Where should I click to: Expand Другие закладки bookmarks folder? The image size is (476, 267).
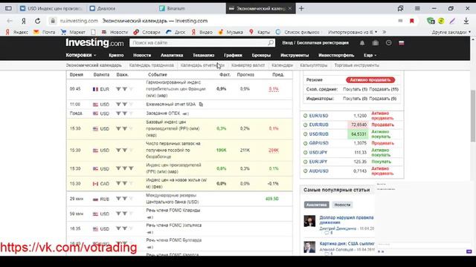pos(451,32)
